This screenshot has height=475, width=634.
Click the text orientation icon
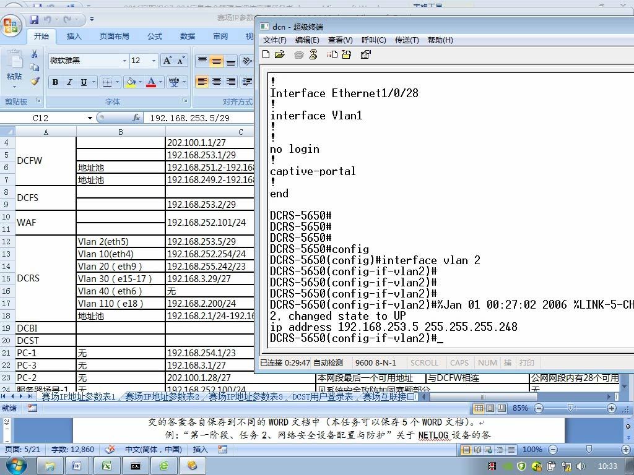(x=246, y=61)
